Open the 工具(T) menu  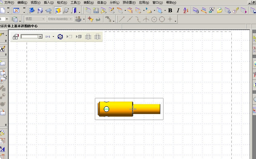pos(75,3)
